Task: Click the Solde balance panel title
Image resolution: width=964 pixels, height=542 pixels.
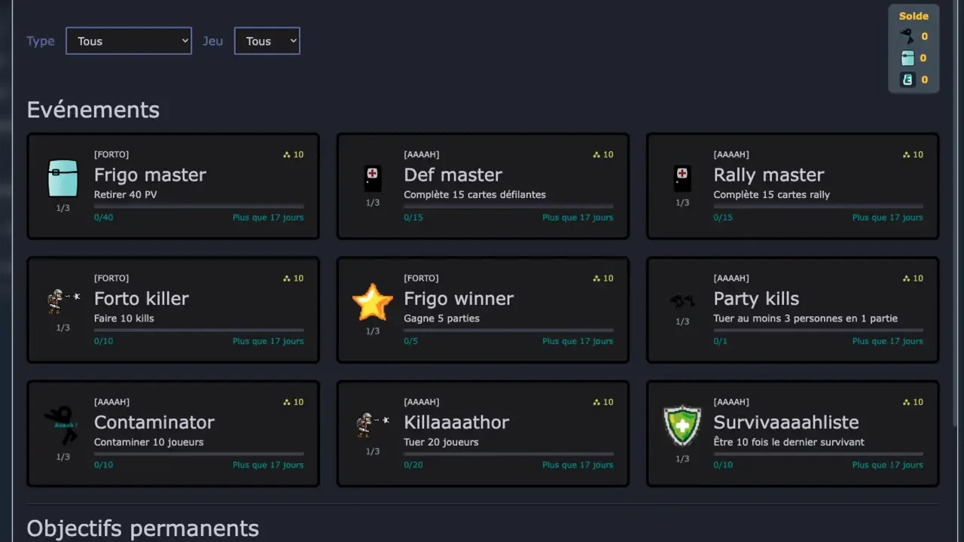Action: [914, 16]
